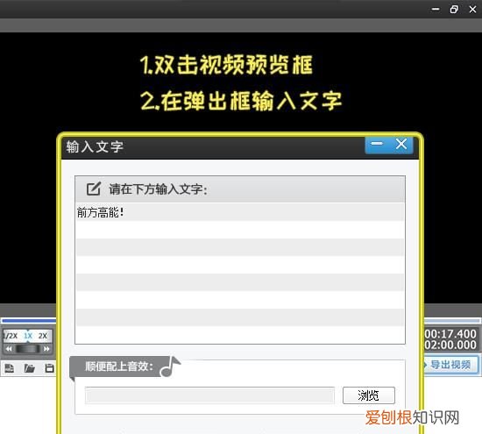Screen dimensions: 482x434
Task: Set playback speed to 2X
Action: [x=43, y=336]
